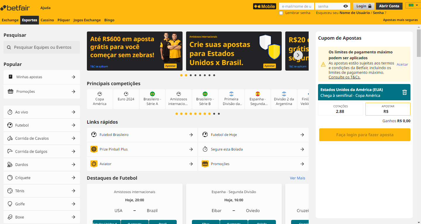Click the Ver Mais link
The width and height of the screenshot is (421, 224).
coord(298,178)
